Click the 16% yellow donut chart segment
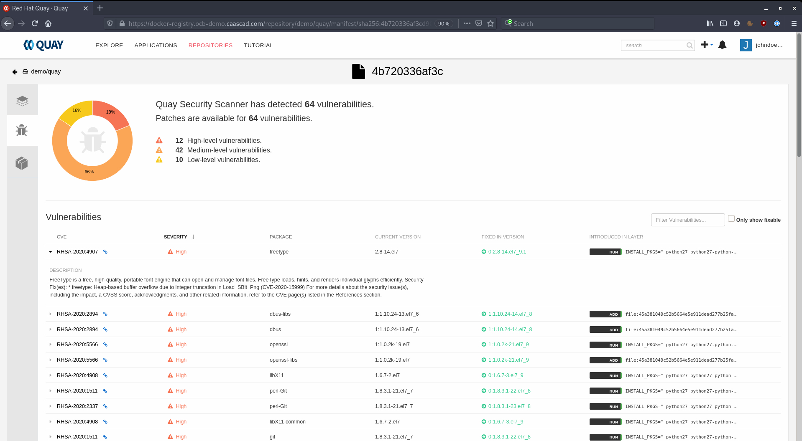This screenshot has width=802, height=441. (77, 111)
